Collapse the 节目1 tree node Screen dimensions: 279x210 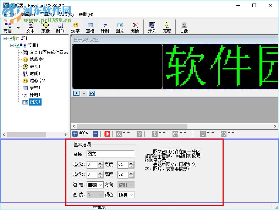tap(12, 45)
